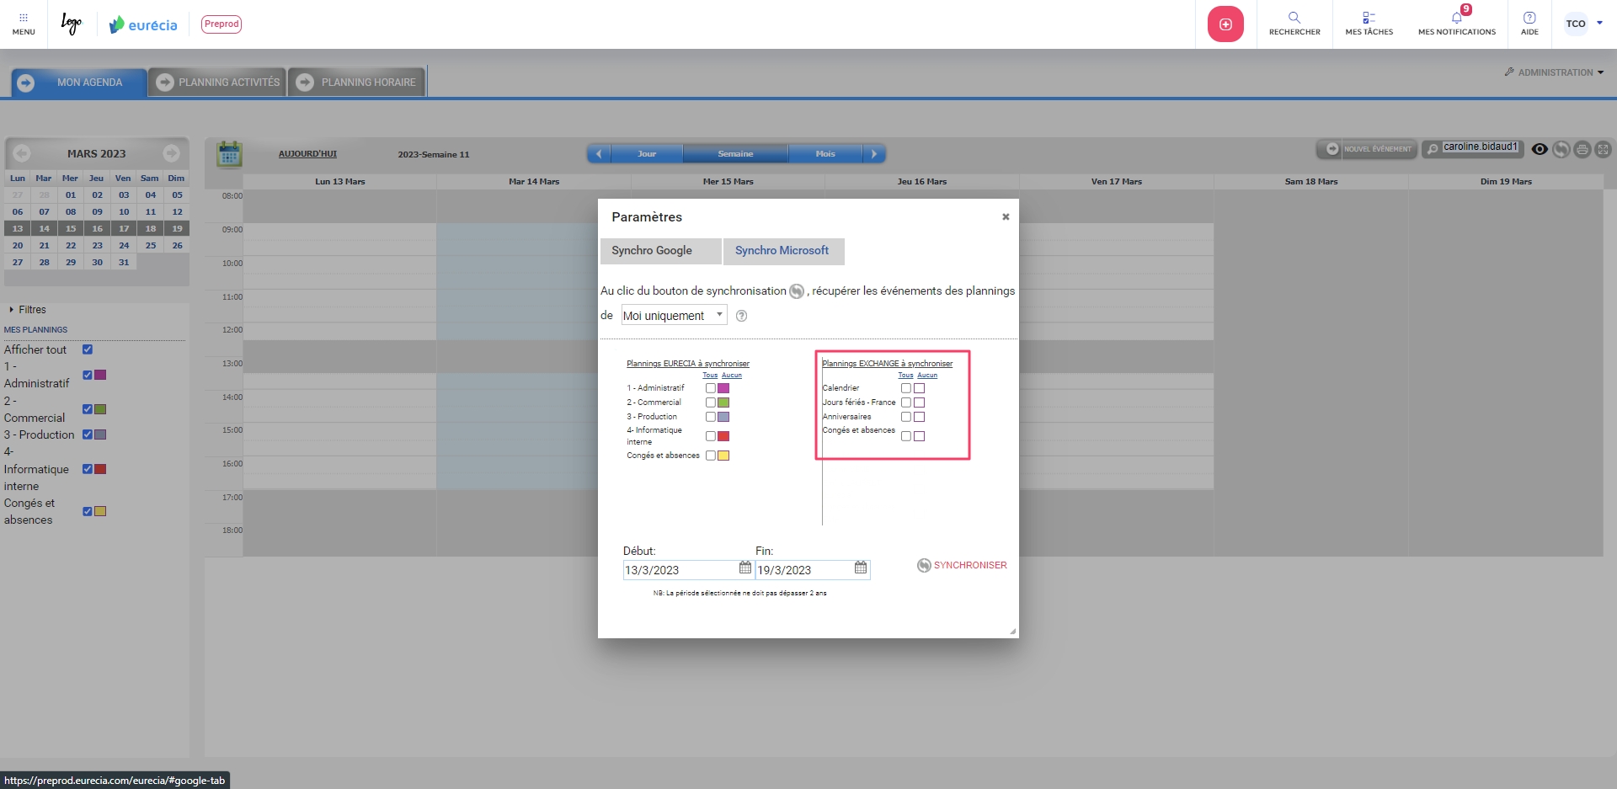Open the PLANNING HORAIRE tab
1617x789 pixels.
point(357,83)
